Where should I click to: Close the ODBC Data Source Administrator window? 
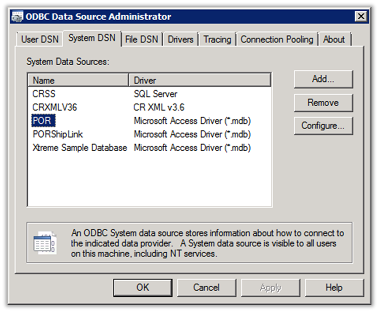tap(361, 17)
